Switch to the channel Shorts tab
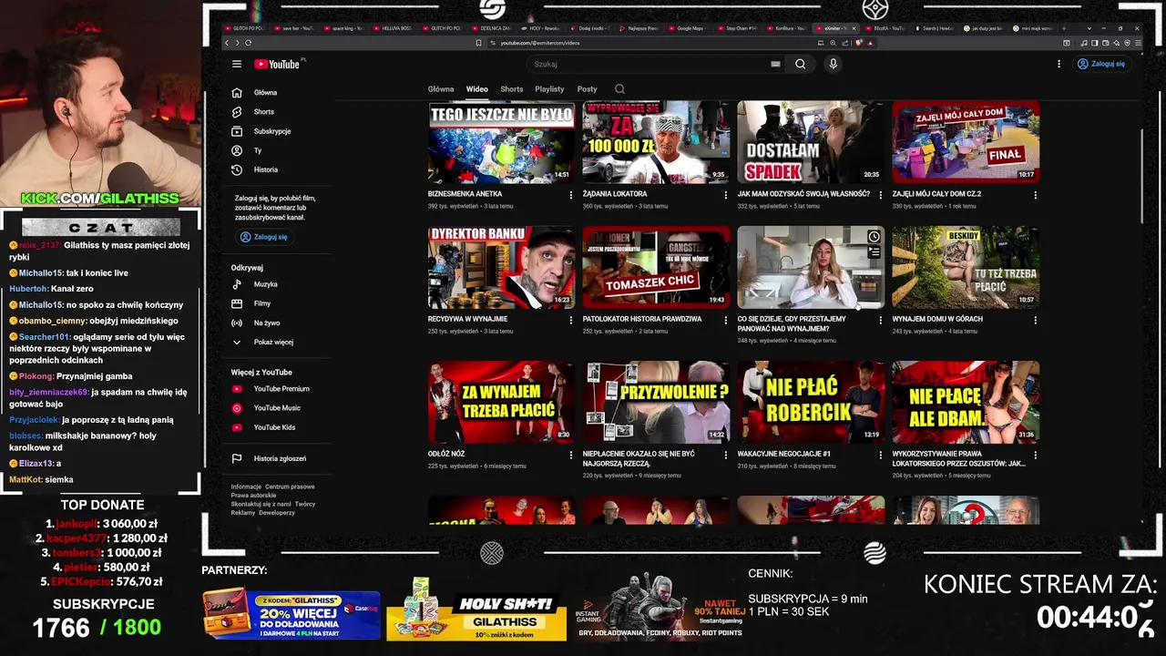Viewport: 1166px width, 656px height. click(x=512, y=89)
